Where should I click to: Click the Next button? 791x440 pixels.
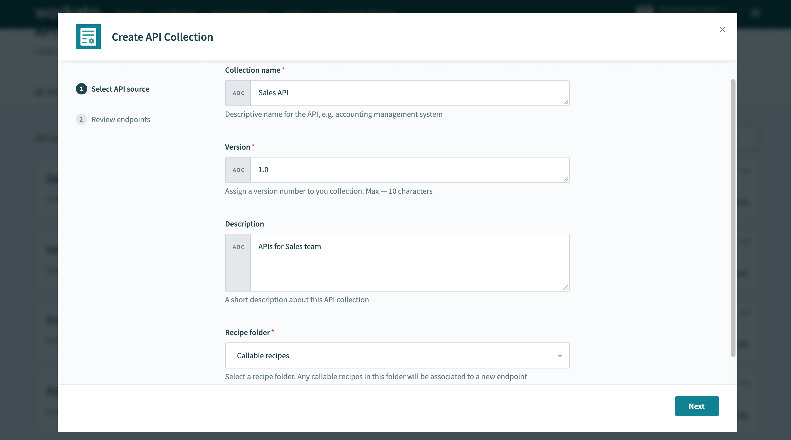click(x=697, y=406)
